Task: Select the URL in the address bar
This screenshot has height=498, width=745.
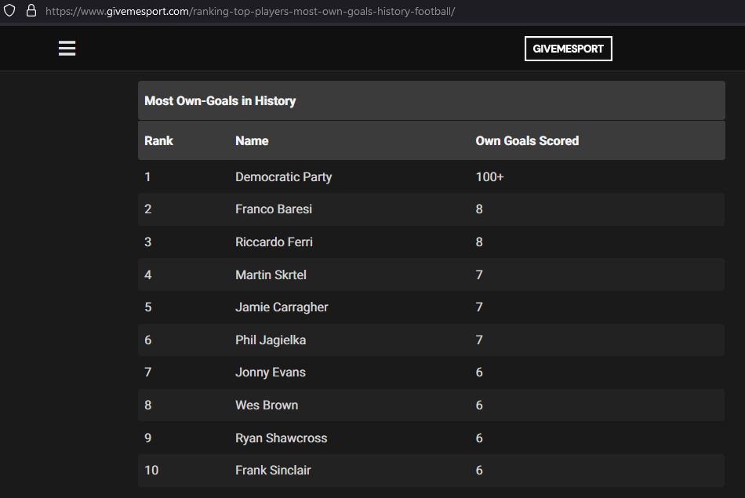Action: coord(250,11)
